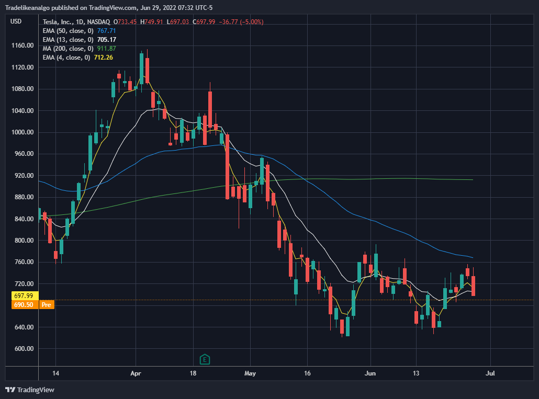Click the 760.00 price axis label

[24, 262]
